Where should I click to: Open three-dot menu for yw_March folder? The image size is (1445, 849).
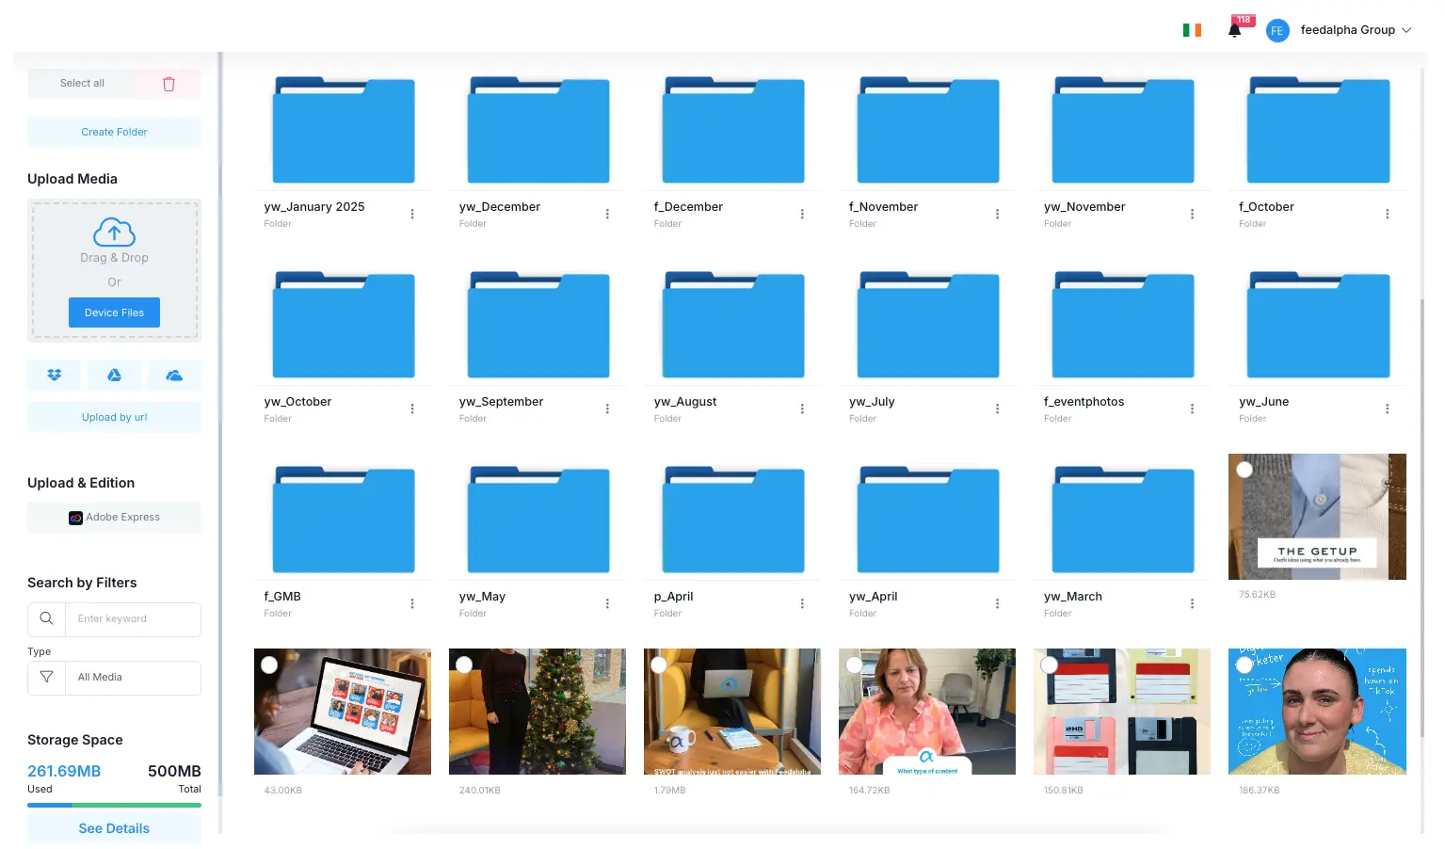1192,604
